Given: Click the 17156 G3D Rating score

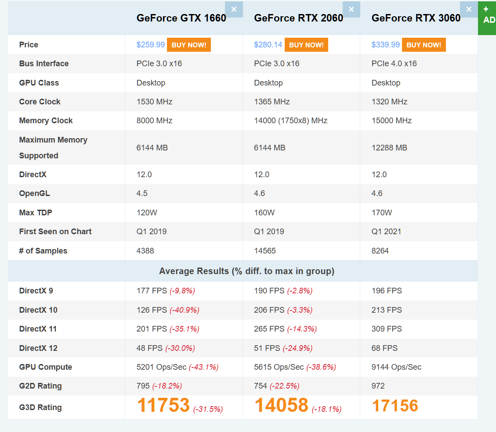Looking at the screenshot, I should pyautogui.click(x=395, y=406).
